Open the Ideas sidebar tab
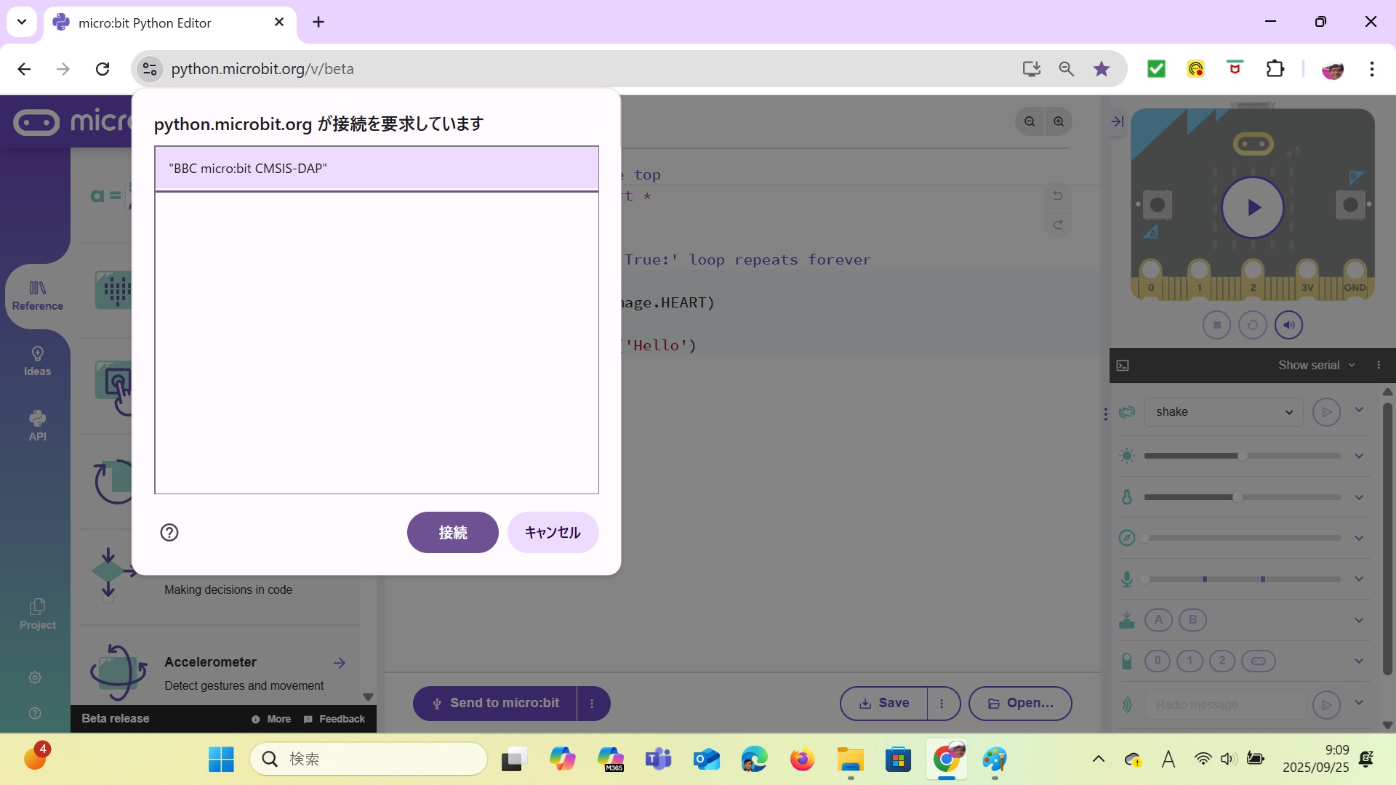 point(37,361)
